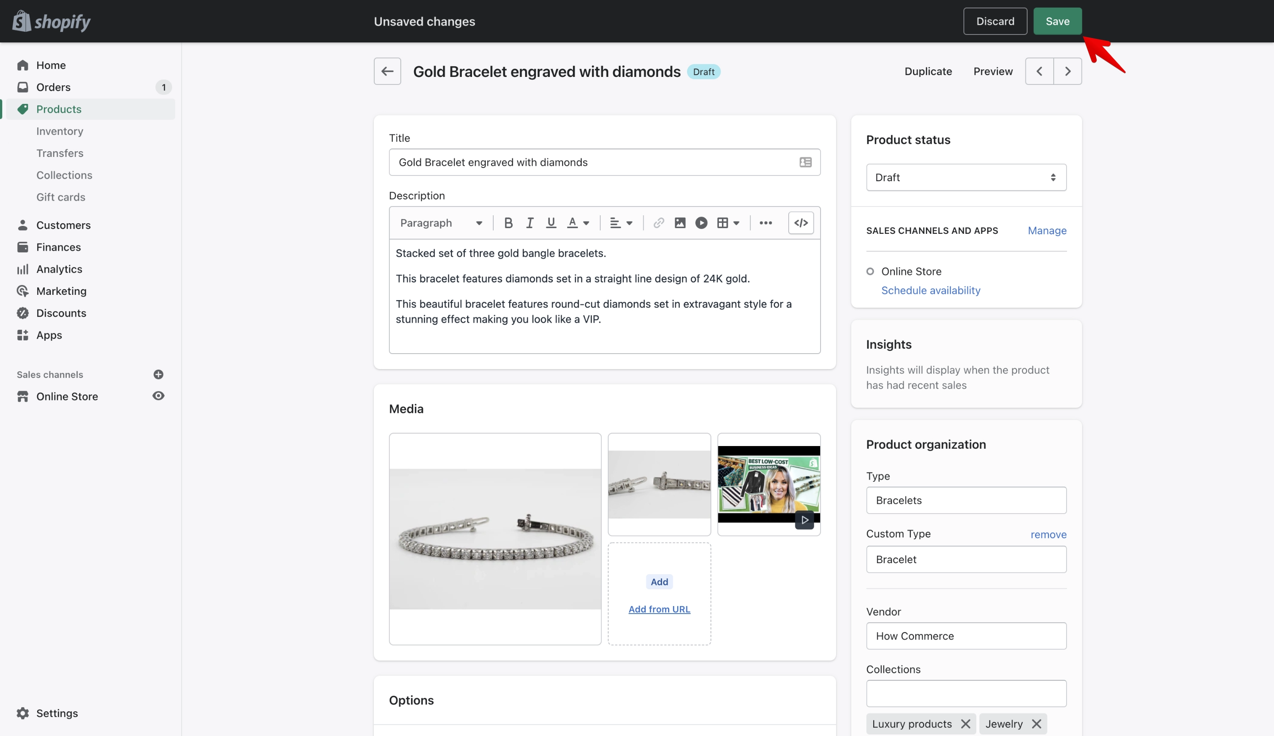
Task: Remove Luxury products collection tag
Action: (965, 724)
